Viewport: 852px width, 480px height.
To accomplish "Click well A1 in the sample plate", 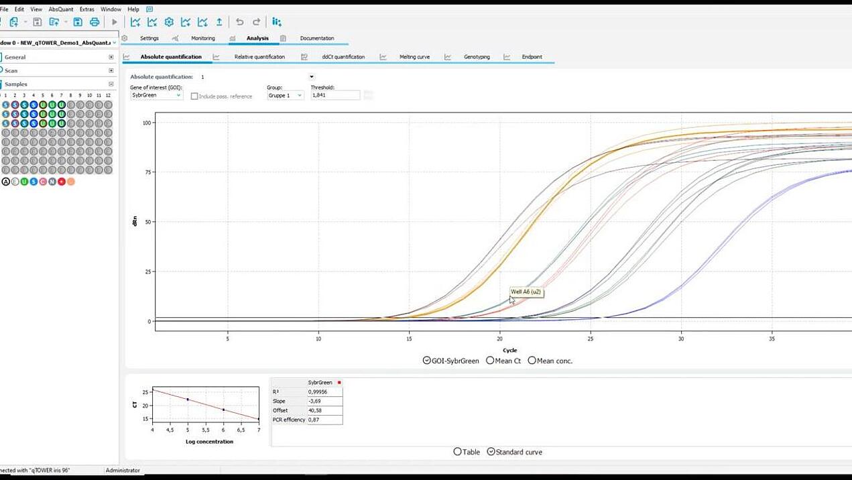I will point(6,105).
